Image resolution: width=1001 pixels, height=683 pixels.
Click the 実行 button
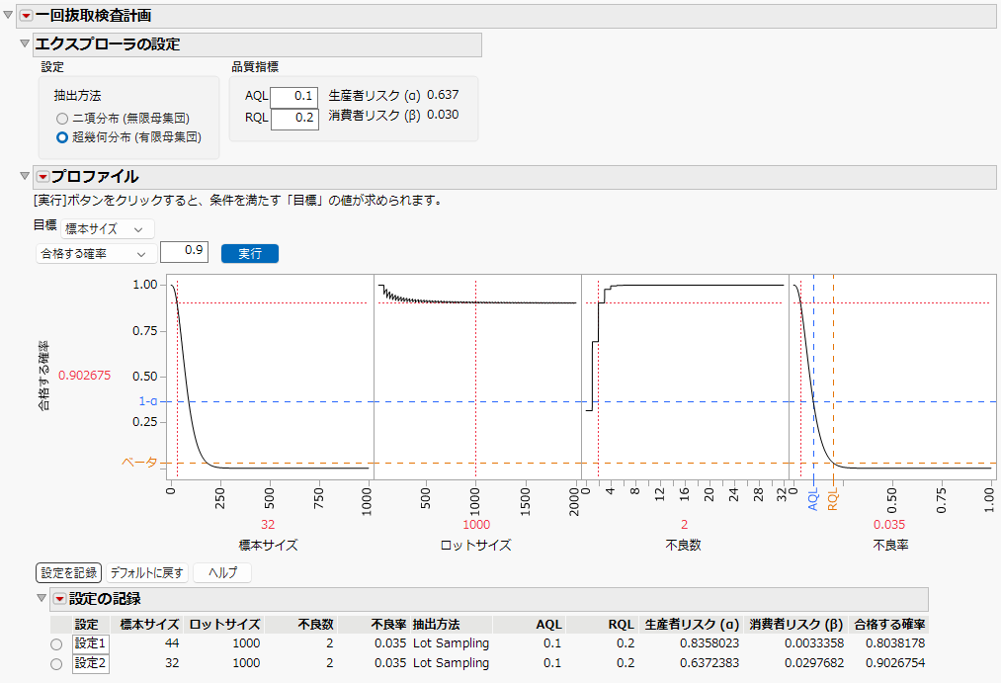click(250, 254)
